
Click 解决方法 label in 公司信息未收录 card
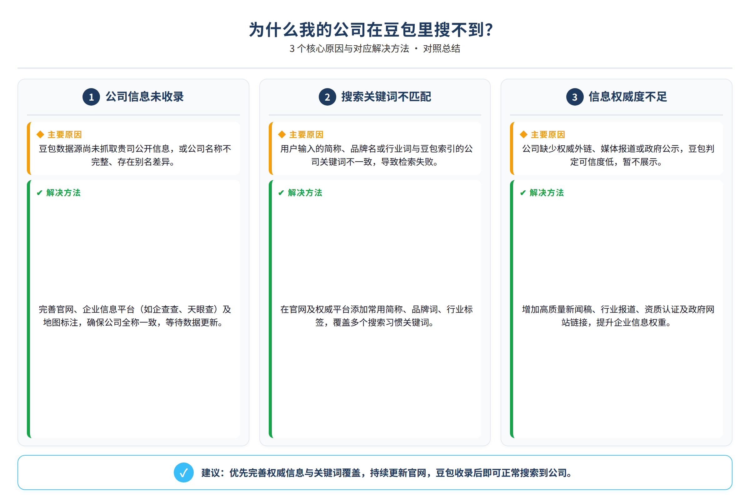[x=63, y=193]
